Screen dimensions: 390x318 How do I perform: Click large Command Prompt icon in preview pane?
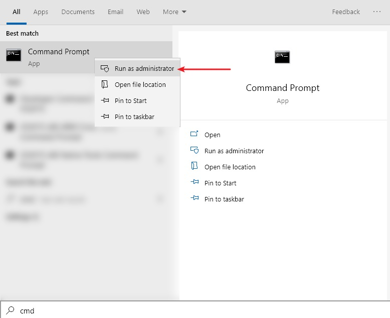[282, 57]
